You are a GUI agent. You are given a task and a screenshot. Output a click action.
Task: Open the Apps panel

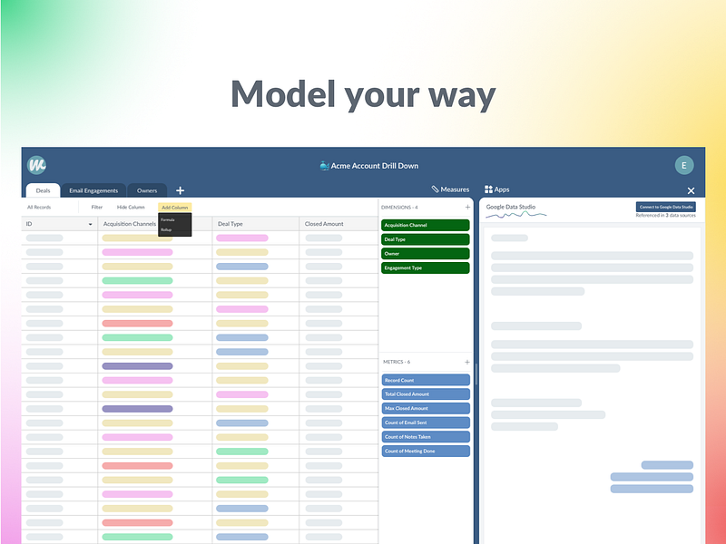tap(496, 189)
